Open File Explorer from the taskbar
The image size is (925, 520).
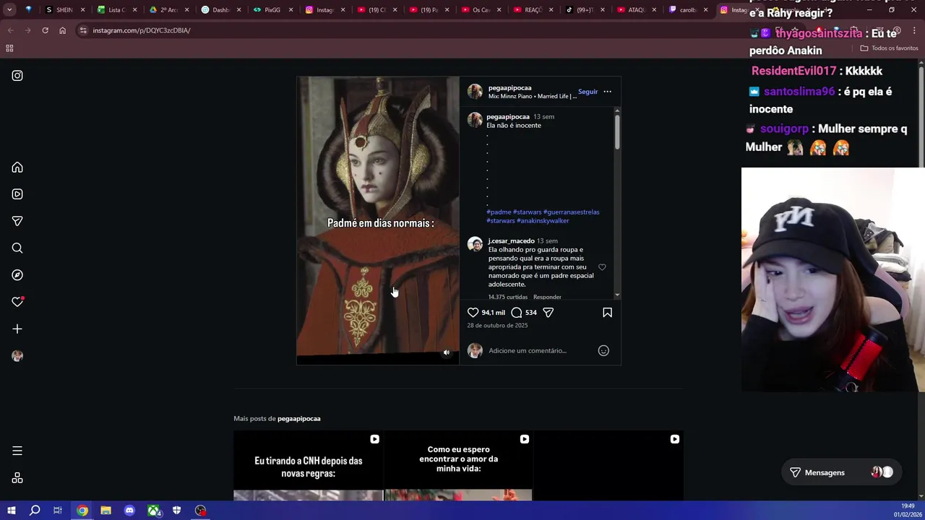tap(106, 511)
